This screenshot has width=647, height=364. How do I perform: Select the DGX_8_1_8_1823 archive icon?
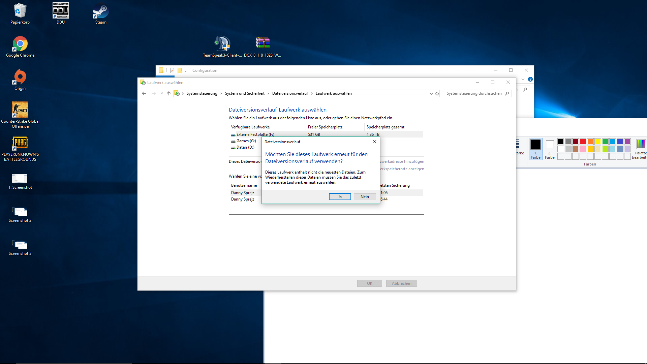[263, 47]
